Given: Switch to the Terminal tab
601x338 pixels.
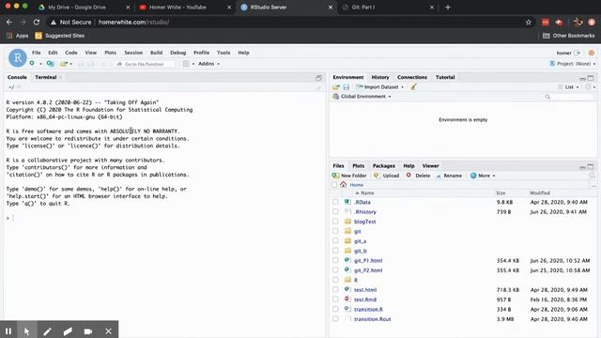Looking at the screenshot, I should point(46,77).
